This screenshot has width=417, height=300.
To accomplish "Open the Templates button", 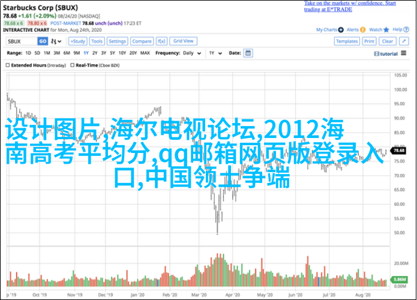I will pos(347,41).
